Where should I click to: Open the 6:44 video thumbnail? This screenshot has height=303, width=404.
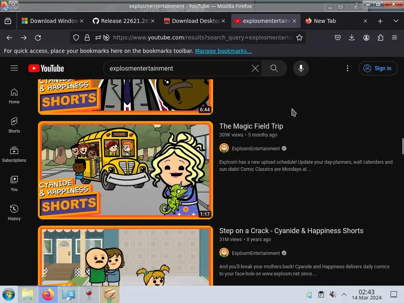point(125,97)
